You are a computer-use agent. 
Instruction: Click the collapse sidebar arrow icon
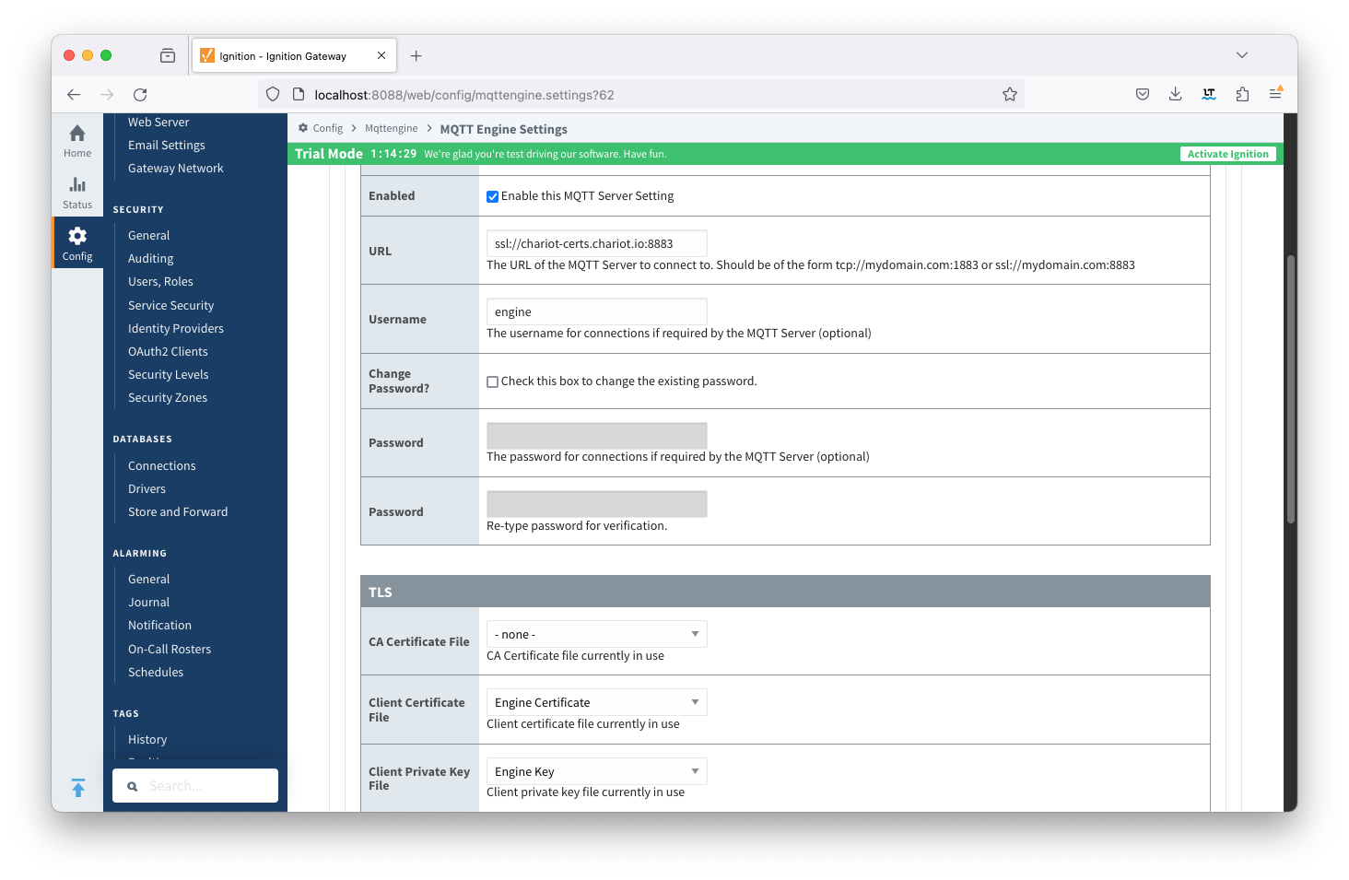tap(78, 788)
